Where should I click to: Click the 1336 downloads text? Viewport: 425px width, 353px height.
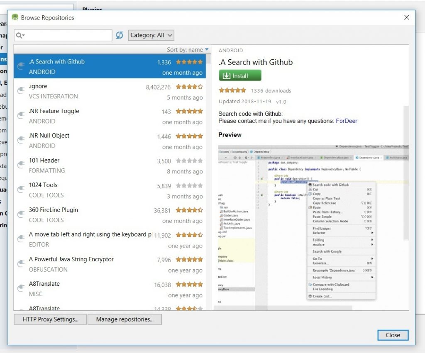[x=271, y=90]
